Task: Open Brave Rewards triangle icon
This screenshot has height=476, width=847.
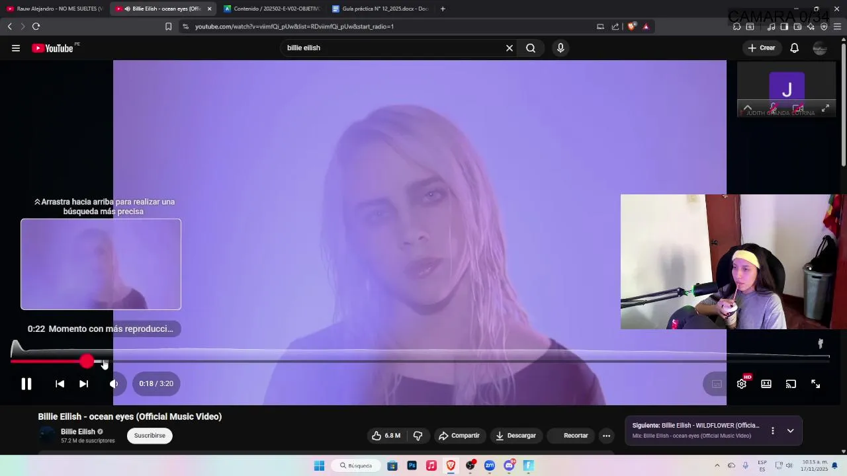Action: click(646, 26)
